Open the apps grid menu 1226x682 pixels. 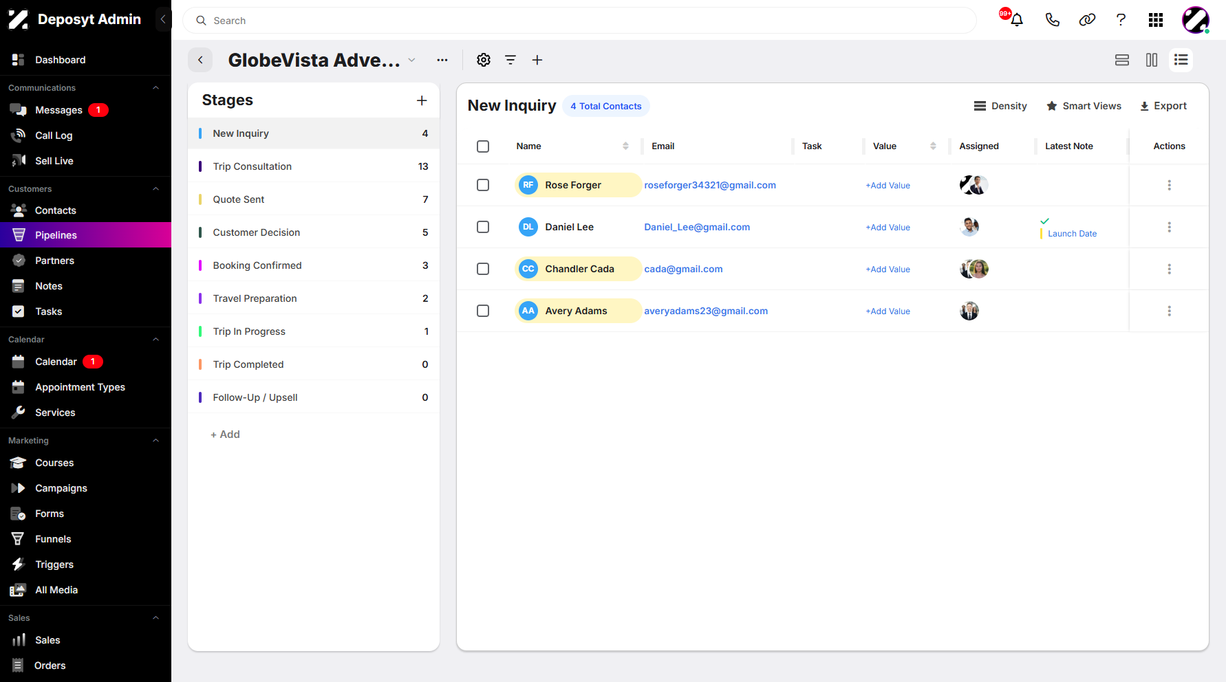(x=1156, y=20)
